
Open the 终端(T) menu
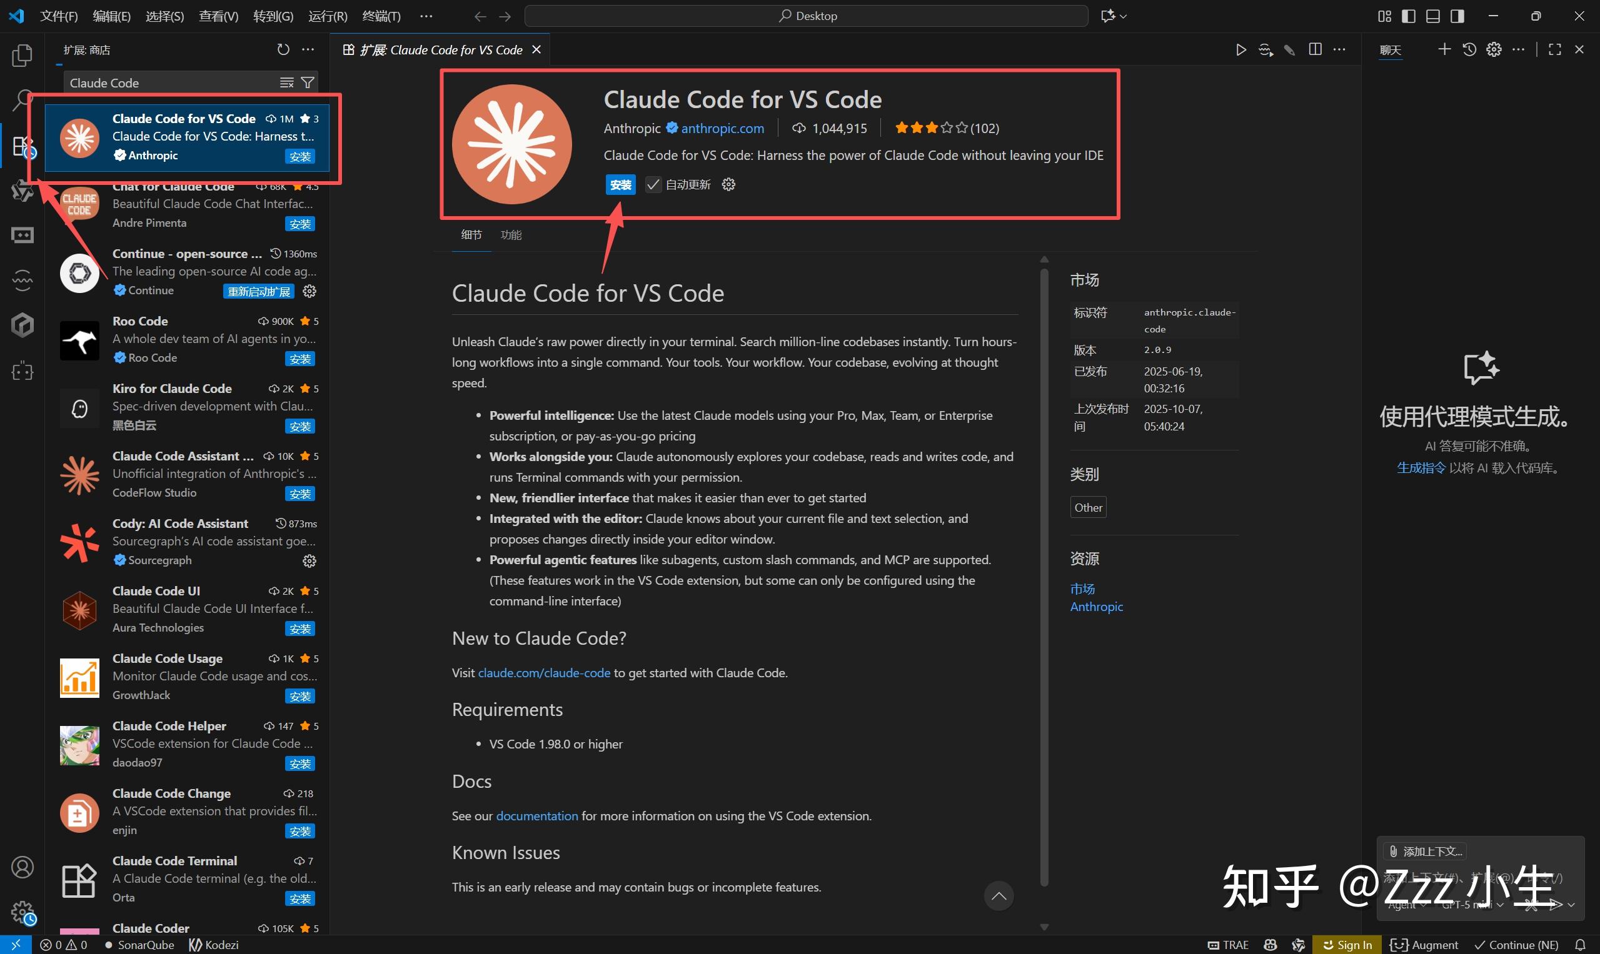click(x=381, y=16)
